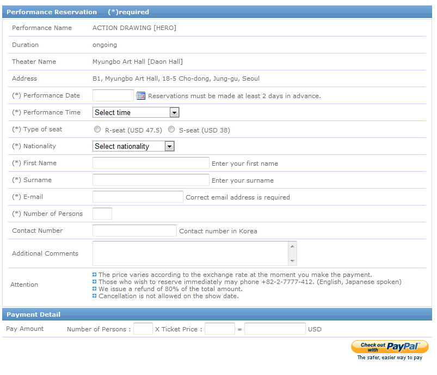Focus the Number of Persons field
This screenshot has height=375, width=437.
[x=102, y=214]
